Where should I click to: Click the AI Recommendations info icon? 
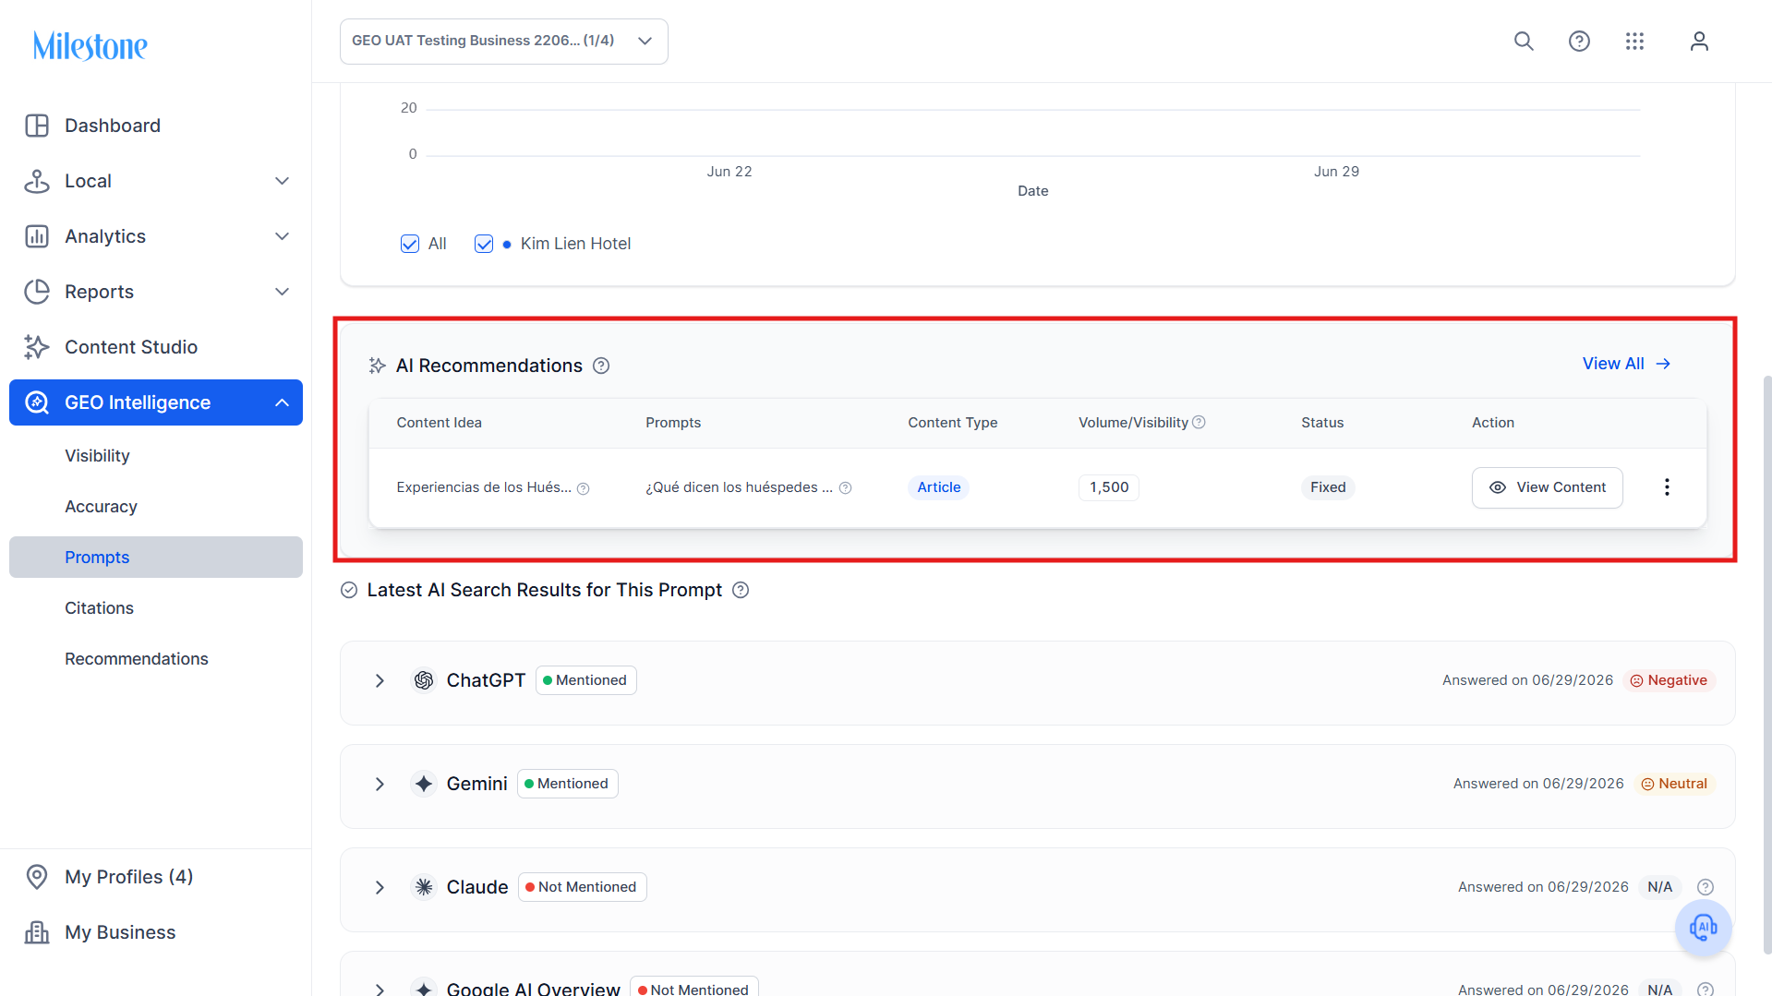tap(601, 366)
